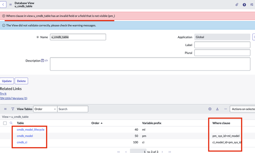Open the cmdb_model_lifecycle table link
255x153 pixels.
(31, 130)
